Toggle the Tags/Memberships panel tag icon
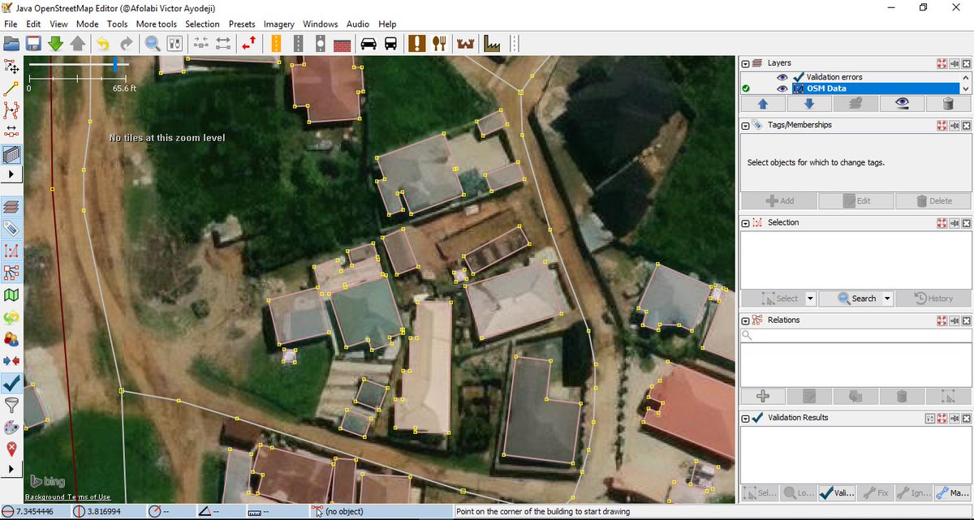 [x=11, y=229]
